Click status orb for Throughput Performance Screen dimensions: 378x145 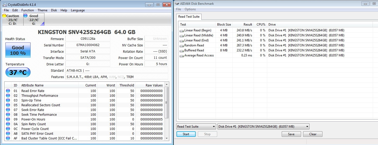(x=8, y=96)
